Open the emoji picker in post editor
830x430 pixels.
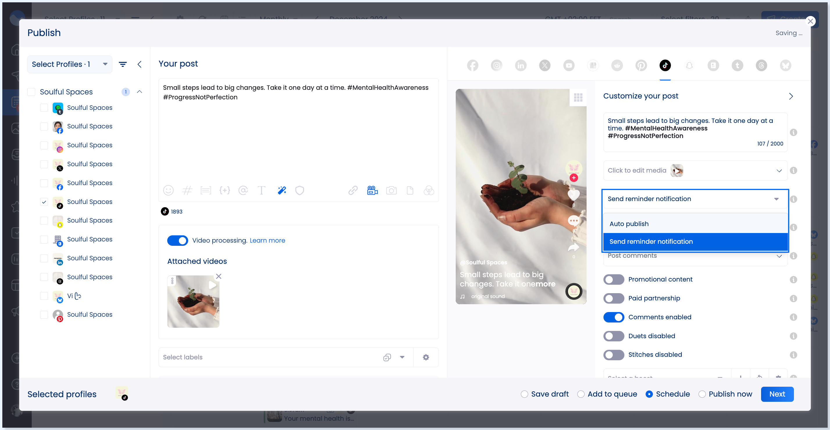168,191
